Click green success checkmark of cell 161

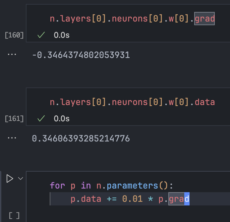[x=41, y=118]
